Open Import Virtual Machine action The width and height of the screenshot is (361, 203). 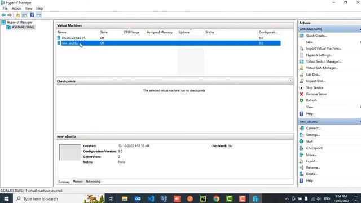pyautogui.click(x=323, y=48)
